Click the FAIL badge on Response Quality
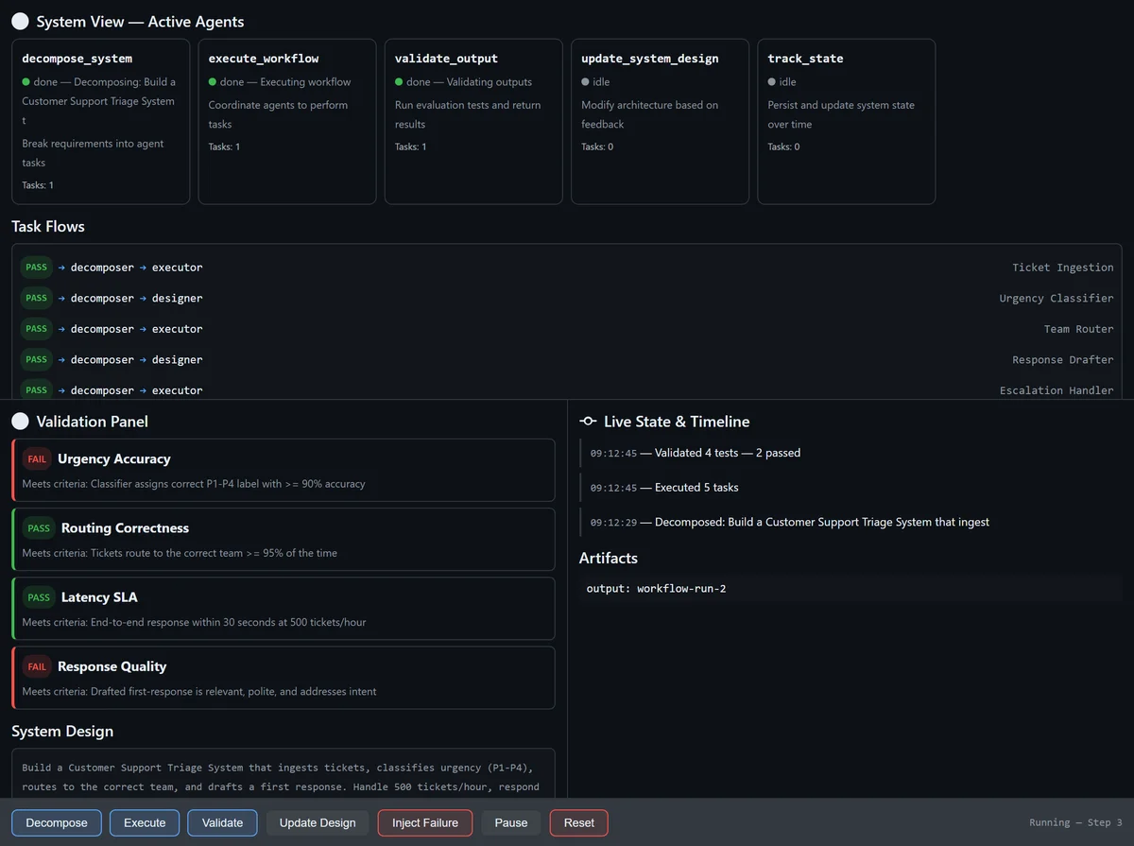1134x846 pixels. click(x=37, y=666)
